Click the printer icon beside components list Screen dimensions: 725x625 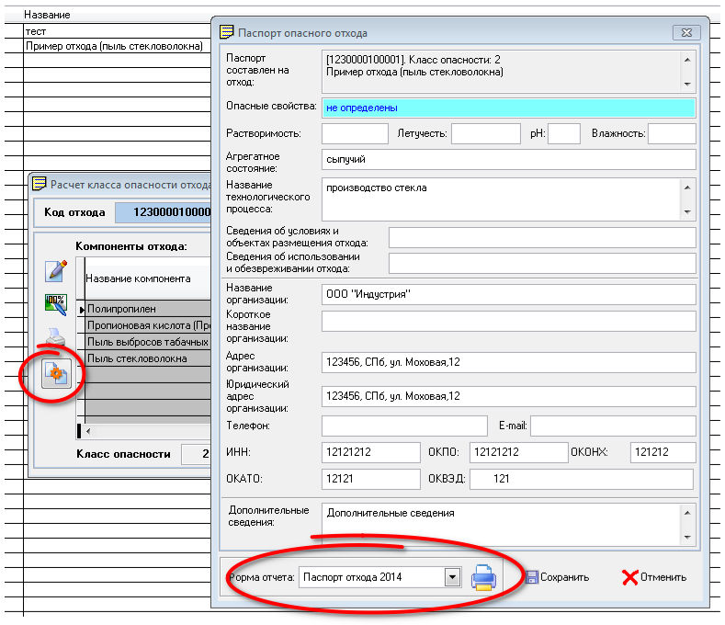pos(56,339)
